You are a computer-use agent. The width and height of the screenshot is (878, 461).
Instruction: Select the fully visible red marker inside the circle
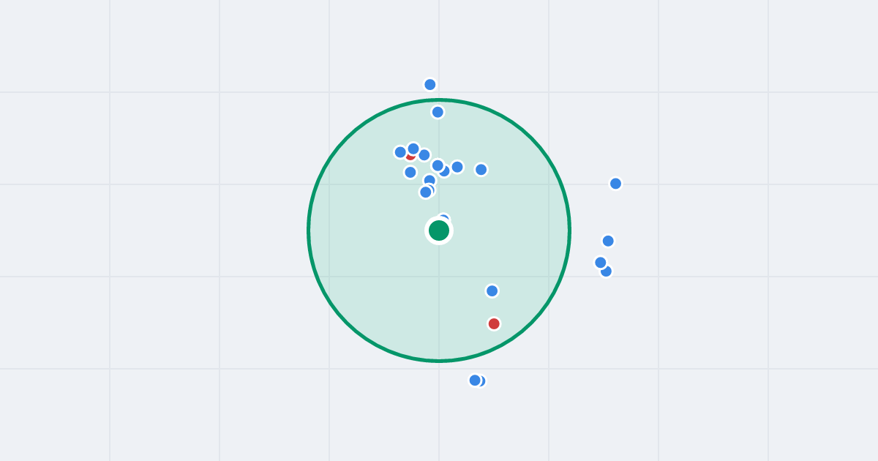pos(494,323)
